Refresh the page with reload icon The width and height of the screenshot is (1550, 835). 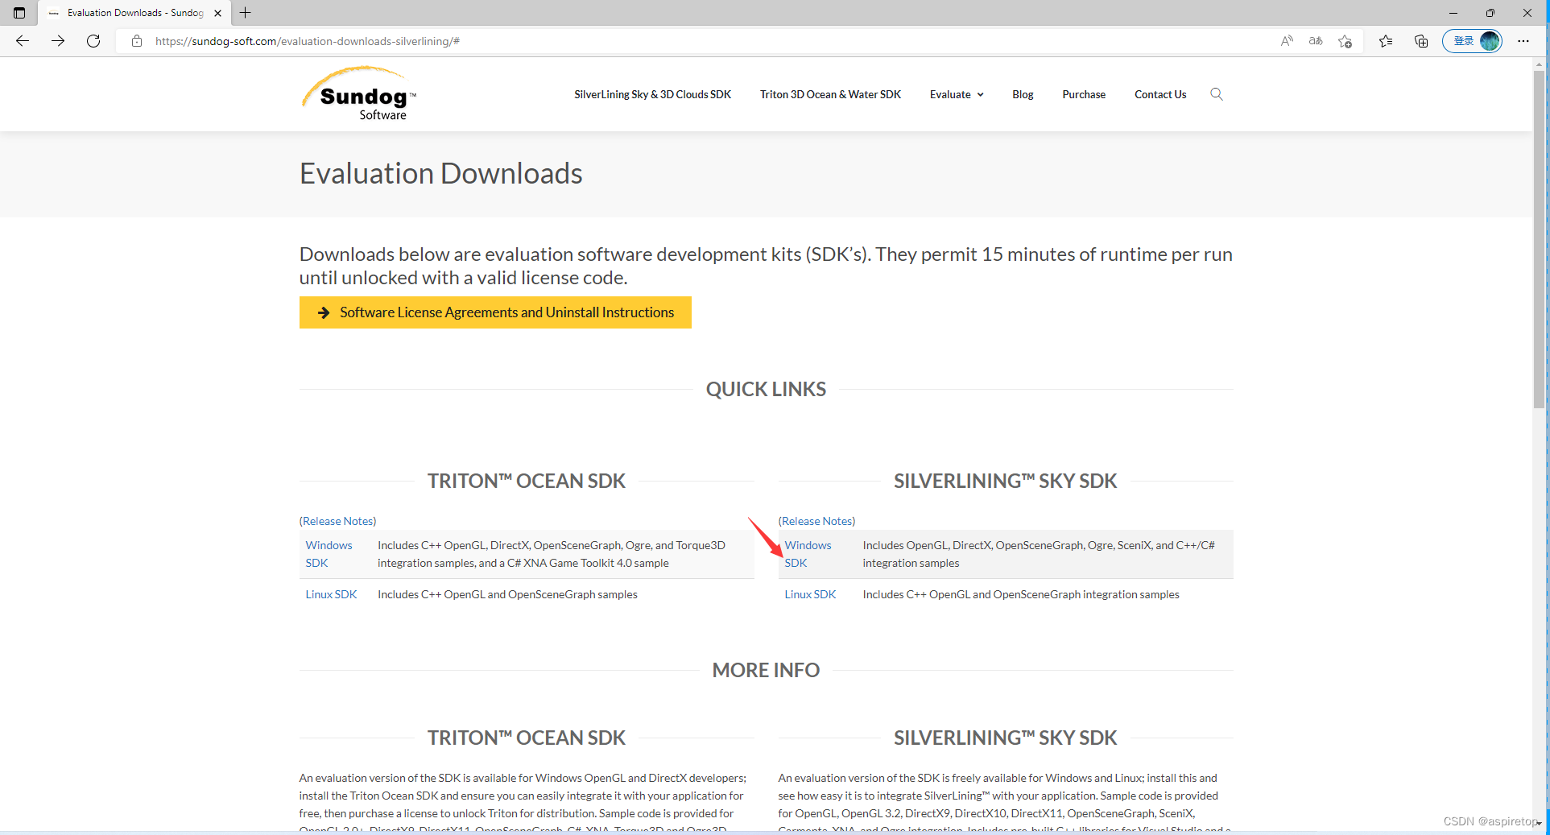coord(93,41)
